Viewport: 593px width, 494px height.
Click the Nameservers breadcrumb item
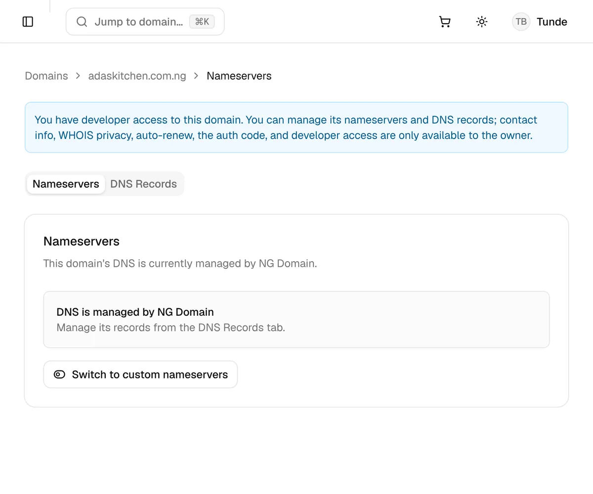(239, 76)
